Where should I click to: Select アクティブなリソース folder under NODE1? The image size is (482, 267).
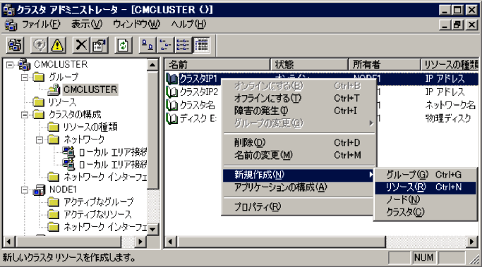[x=90, y=214]
